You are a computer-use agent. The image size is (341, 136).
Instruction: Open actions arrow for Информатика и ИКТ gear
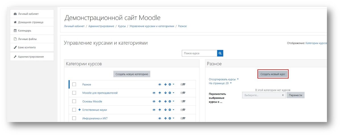pyautogui.click(x=173, y=118)
